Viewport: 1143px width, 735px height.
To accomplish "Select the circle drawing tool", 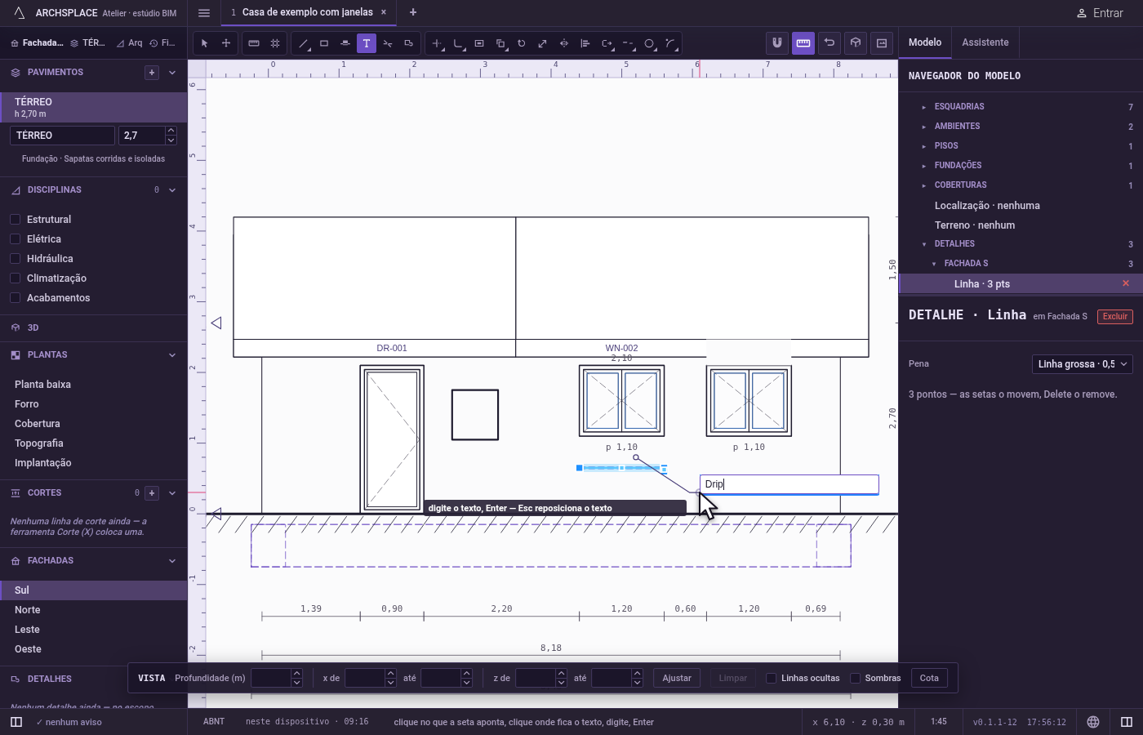I will click(x=649, y=43).
